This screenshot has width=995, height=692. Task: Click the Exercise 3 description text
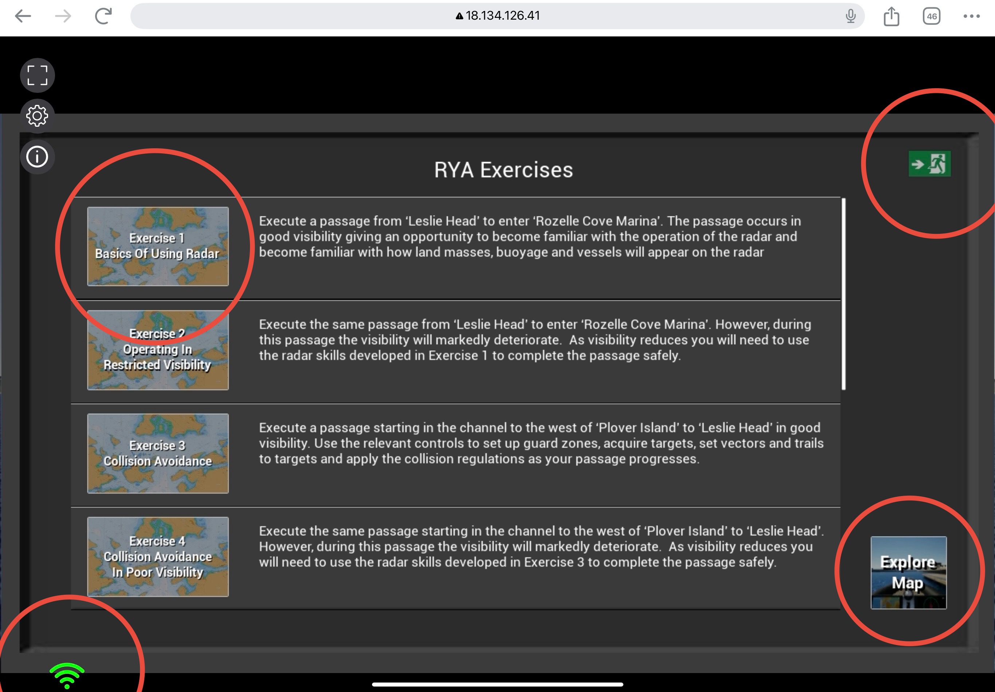(x=541, y=443)
